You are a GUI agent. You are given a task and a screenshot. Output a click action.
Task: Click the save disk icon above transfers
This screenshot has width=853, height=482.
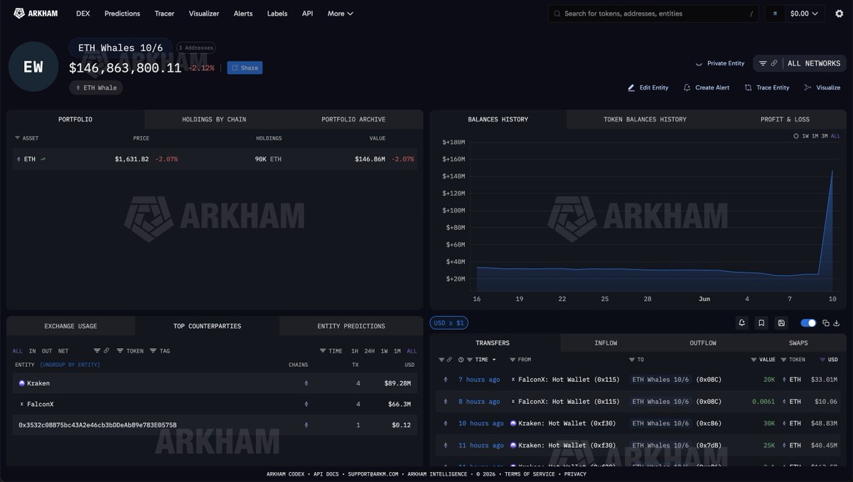(x=781, y=323)
